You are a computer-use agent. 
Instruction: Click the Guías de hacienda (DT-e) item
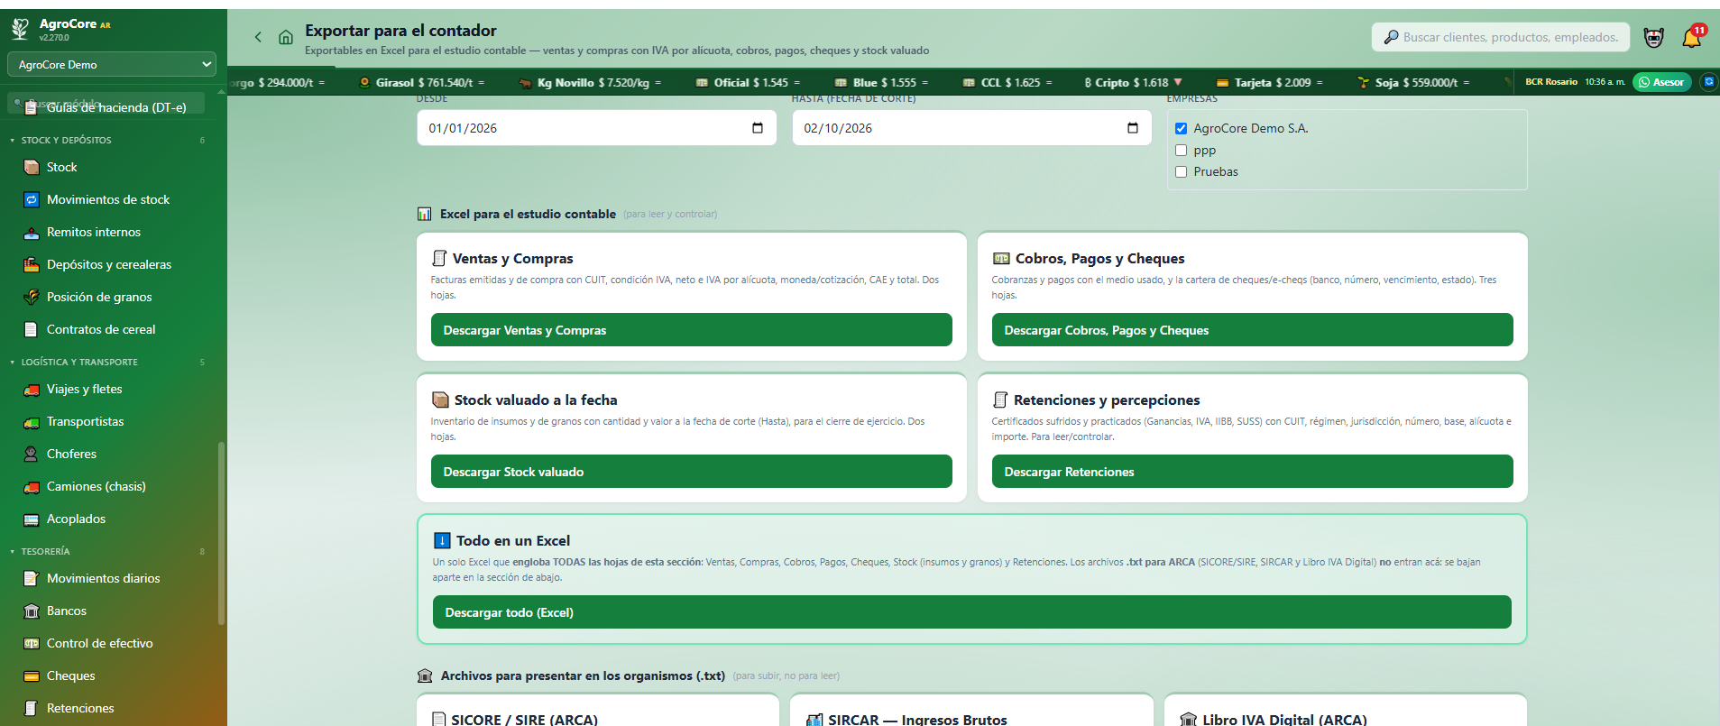pyautogui.click(x=116, y=107)
